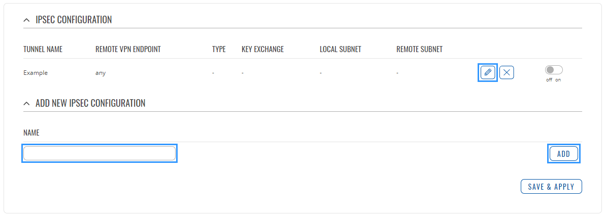The width and height of the screenshot is (606, 216).
Task: Edit the Example tunnel with pencil icon
Action: coord(488,72)
